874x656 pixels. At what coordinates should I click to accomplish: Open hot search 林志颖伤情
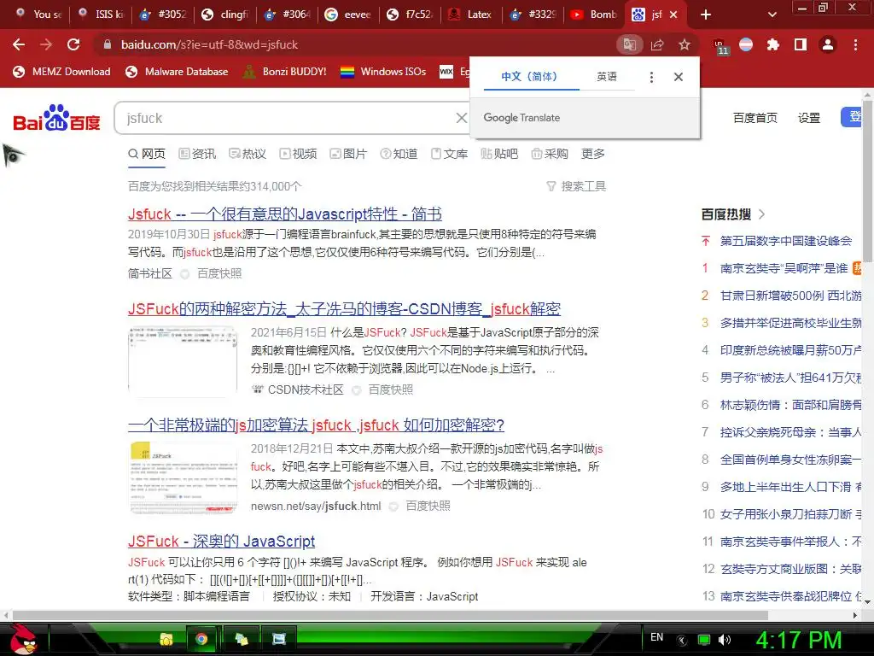pyautogui.click(x=790, y=405)
